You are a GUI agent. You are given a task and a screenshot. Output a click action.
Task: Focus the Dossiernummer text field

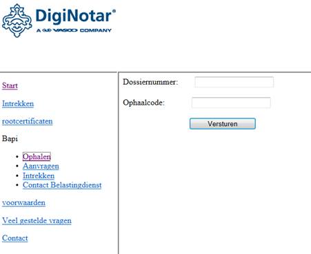(x=234, y=82)
